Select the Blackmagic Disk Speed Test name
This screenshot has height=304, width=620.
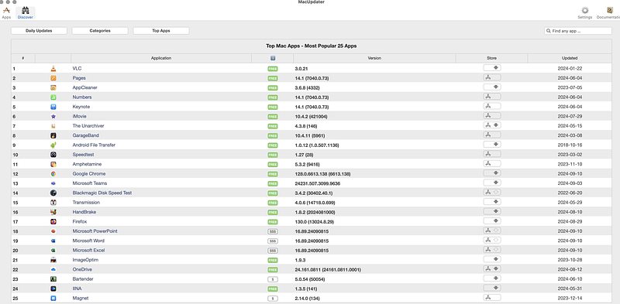[x=102, y=193]
